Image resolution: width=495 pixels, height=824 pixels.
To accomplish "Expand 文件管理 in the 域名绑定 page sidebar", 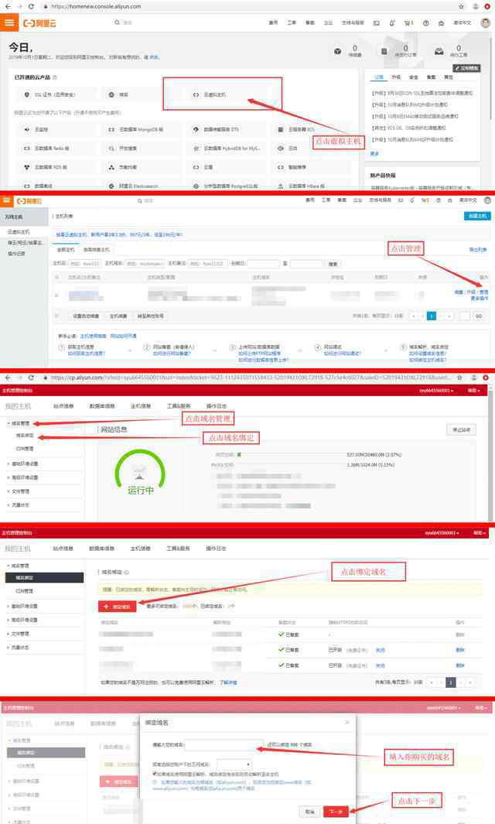I will pyautogui.click(x=20, y=634).
